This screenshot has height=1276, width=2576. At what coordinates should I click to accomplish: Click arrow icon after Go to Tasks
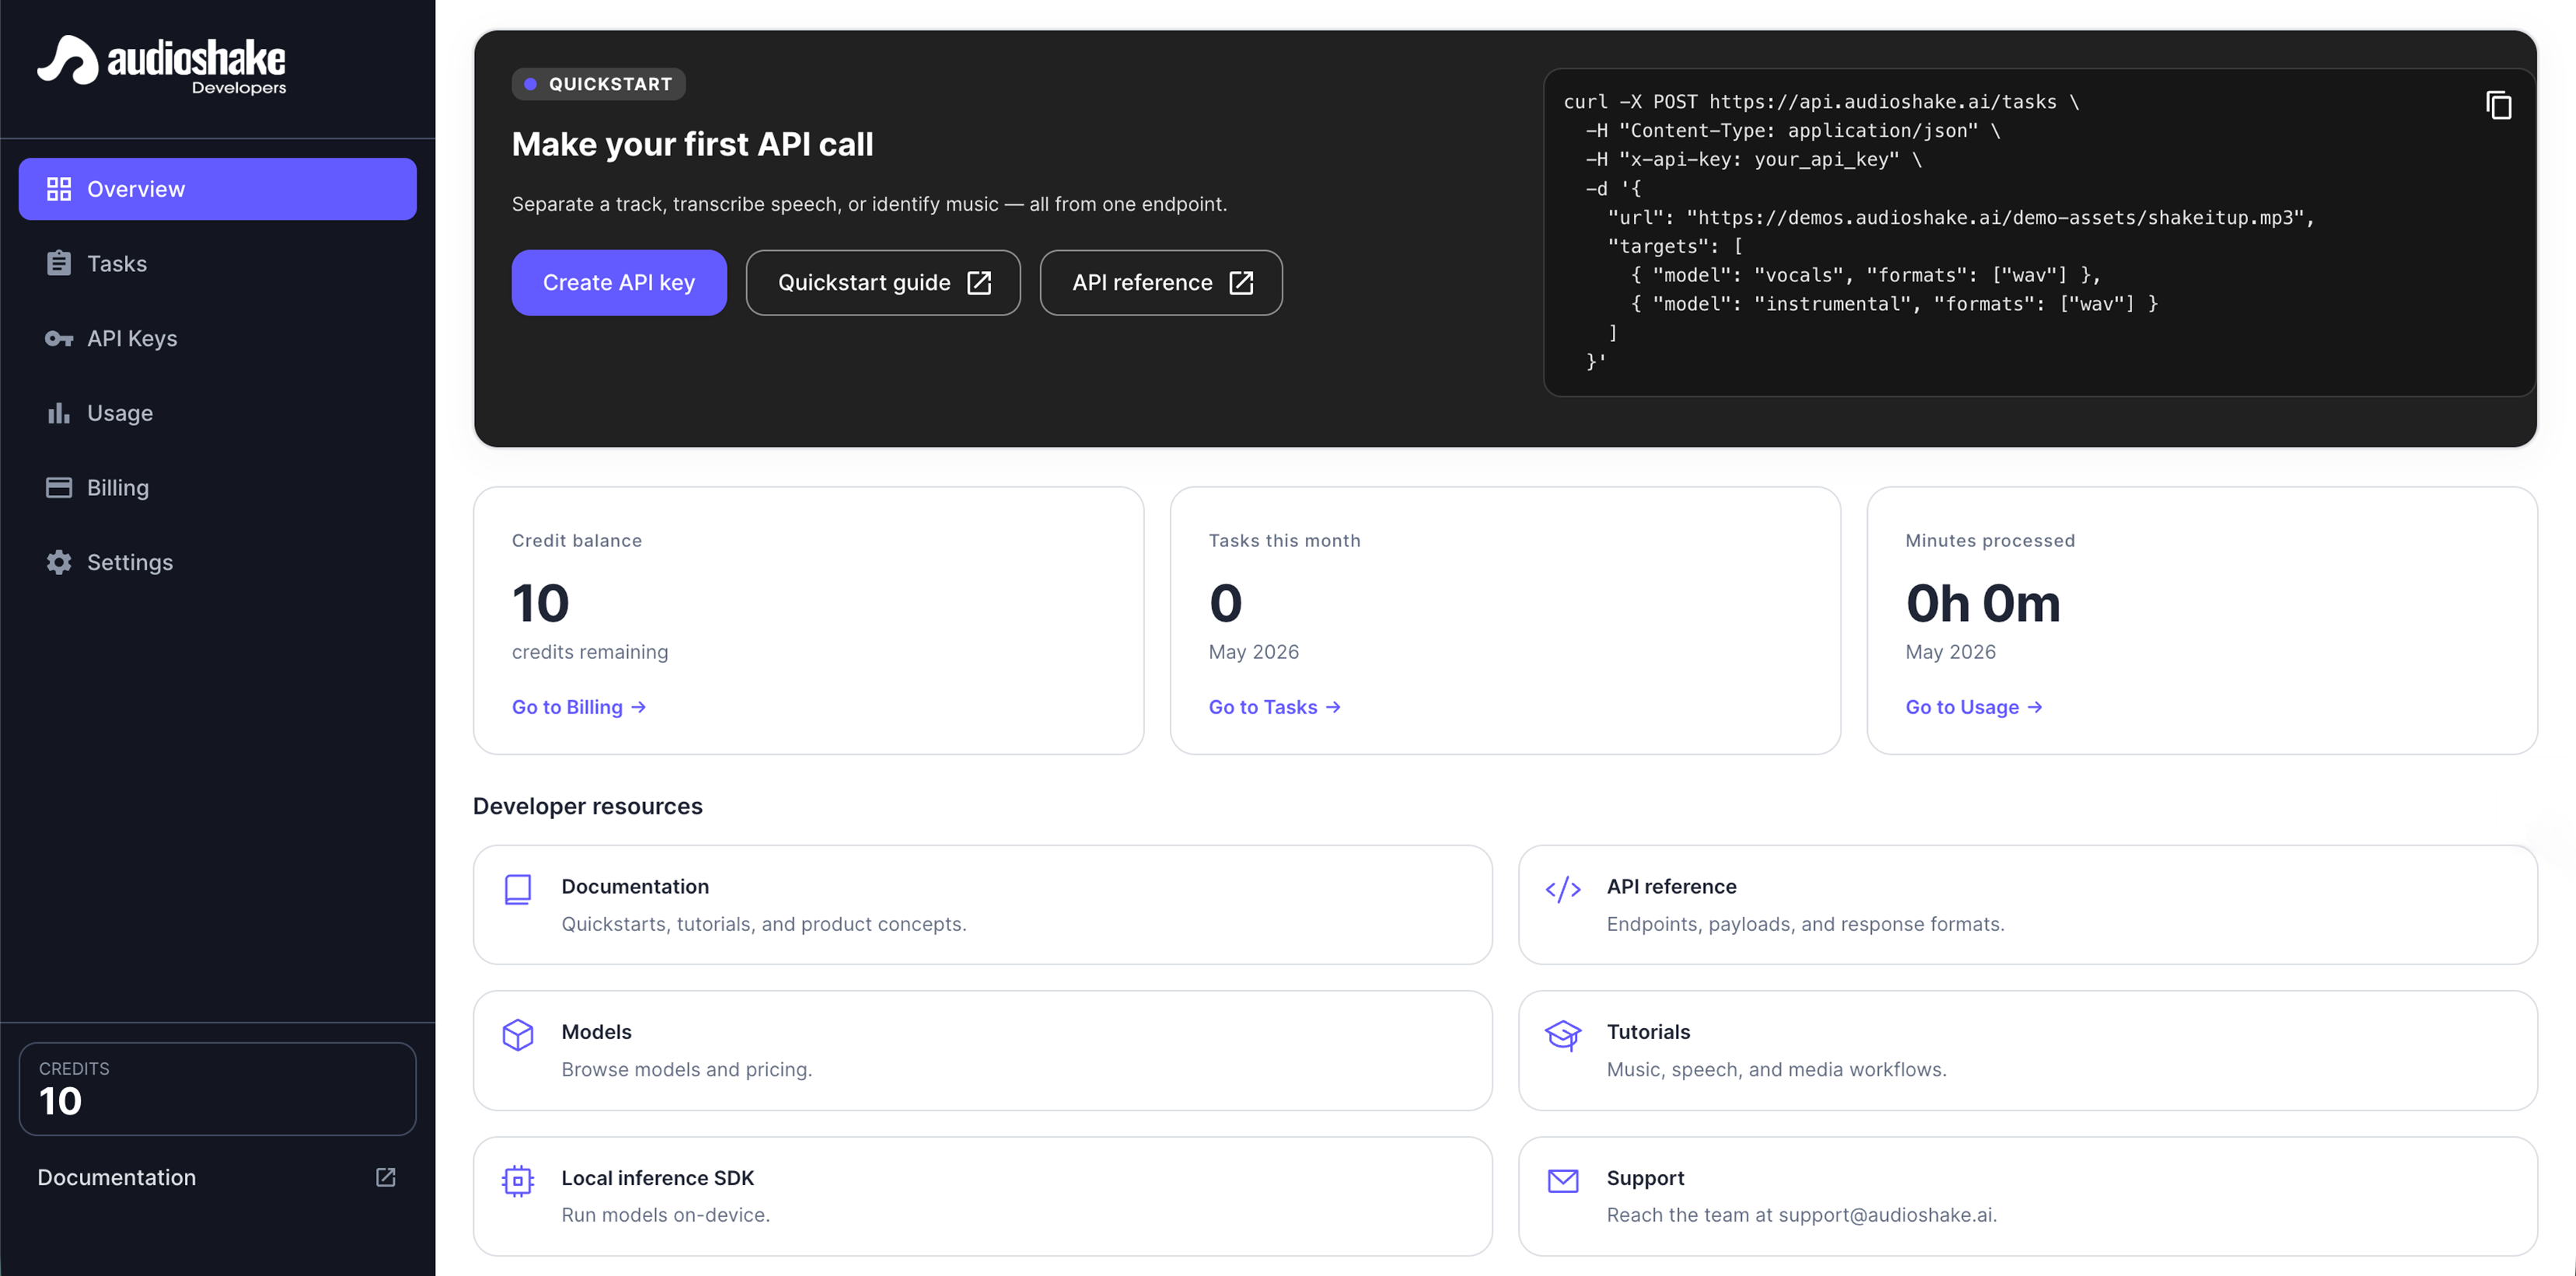1333,707
